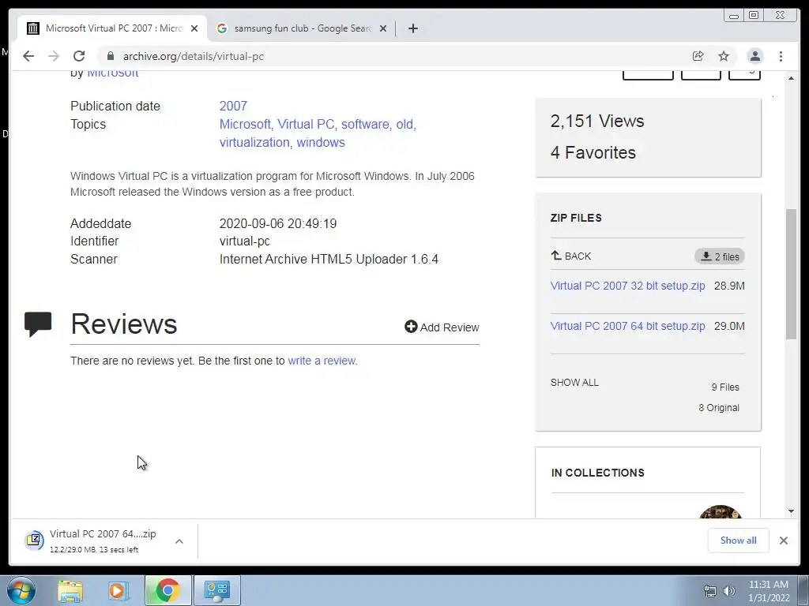The height and width of the screenshot is (606, 809).
Task: Click SHOW ALL files link
Action: pyautogui.click(x=574, y=383)
